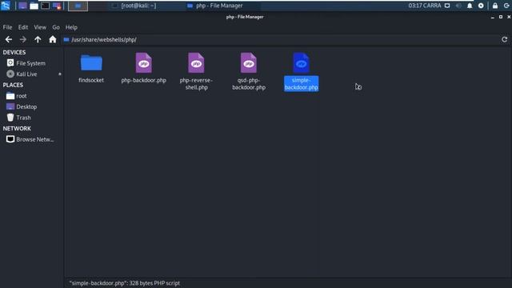
Task: Click the status bar text about simple-backdoor.php
Action: point(125,283)
